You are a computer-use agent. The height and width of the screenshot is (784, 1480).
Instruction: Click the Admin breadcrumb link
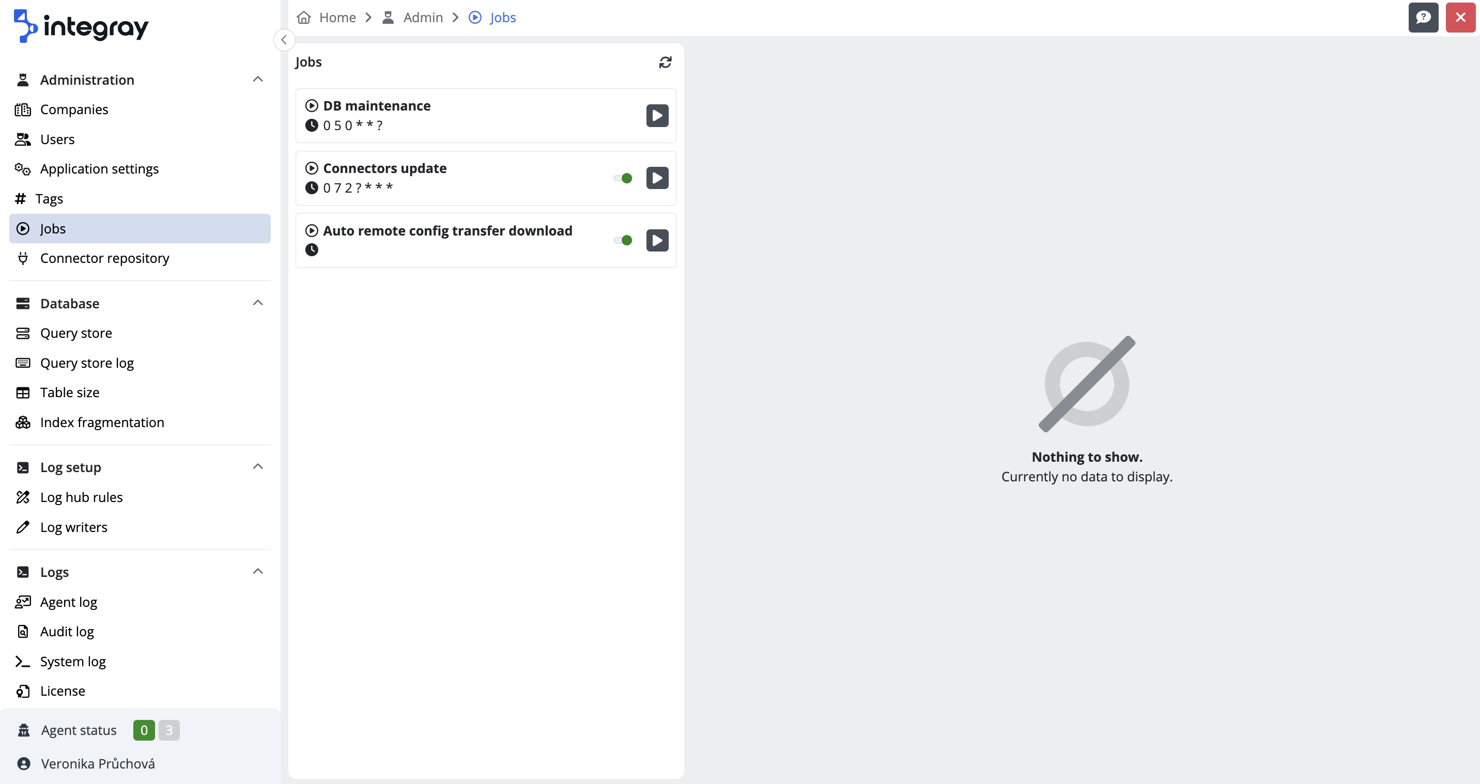(x=422, y=17)
